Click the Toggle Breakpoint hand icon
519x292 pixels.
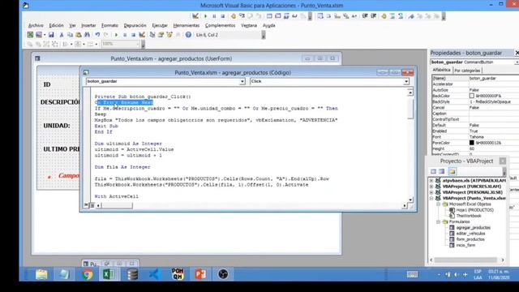234,16
